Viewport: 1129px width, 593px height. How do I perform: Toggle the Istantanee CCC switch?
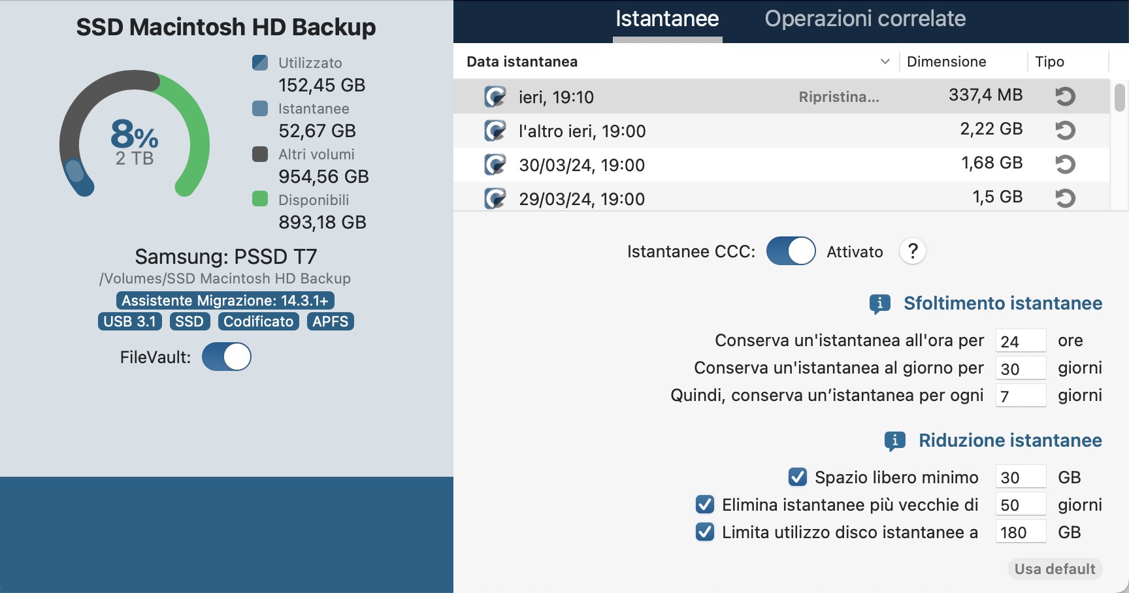pyautogui.click(x=791, y=251)
